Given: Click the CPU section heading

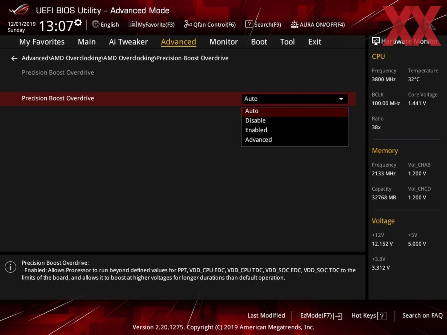Looking at the screenshot, I should pos(378,56).
